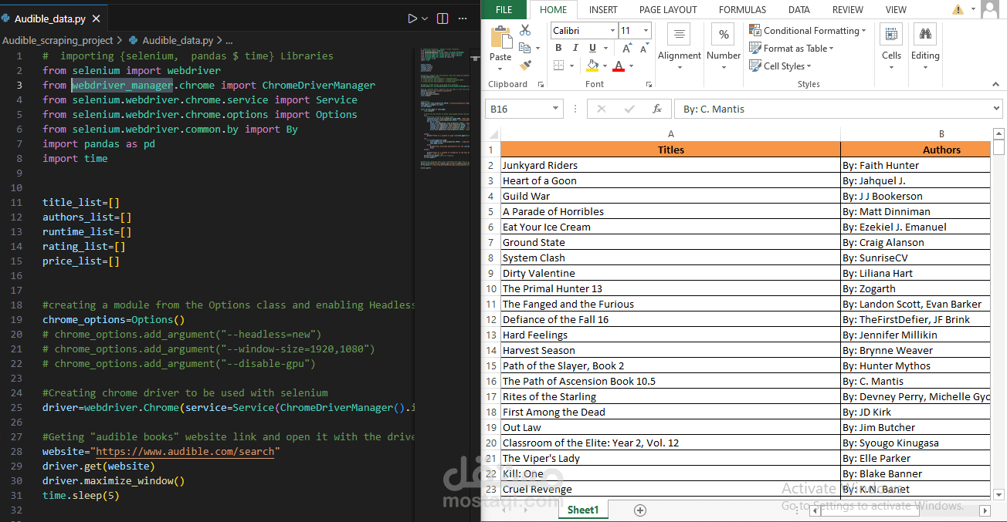Switch to the REVIEW ribbon tab

[x=848, y=10]
